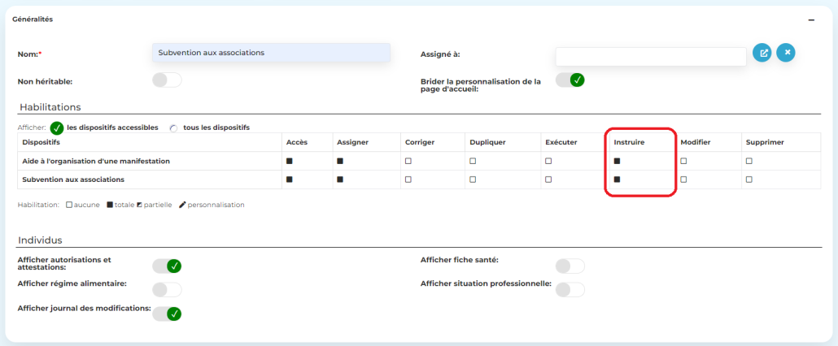Turn off Afficher journal des modifications
Screen dimensions: 838x346
tap(168, 314)
